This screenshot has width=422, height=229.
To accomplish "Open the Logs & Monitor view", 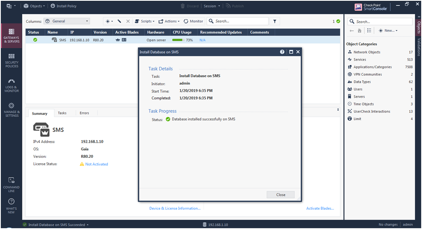I will point(11,85).
